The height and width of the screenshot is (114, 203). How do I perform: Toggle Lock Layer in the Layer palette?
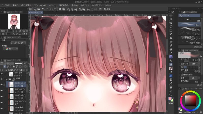(x=14, y=67)
